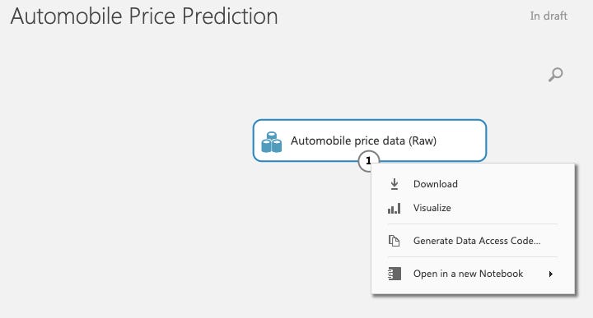Click the blue dataset cylinders icon

click(272, 142)
